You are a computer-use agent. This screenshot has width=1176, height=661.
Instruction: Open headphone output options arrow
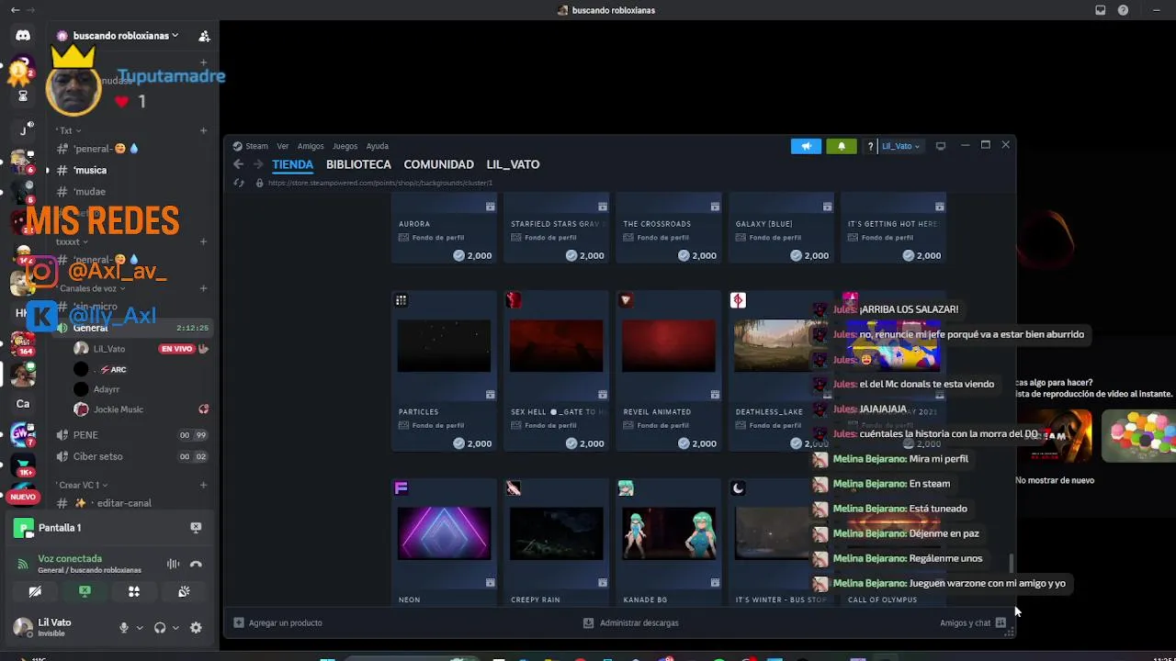point(175,628)
